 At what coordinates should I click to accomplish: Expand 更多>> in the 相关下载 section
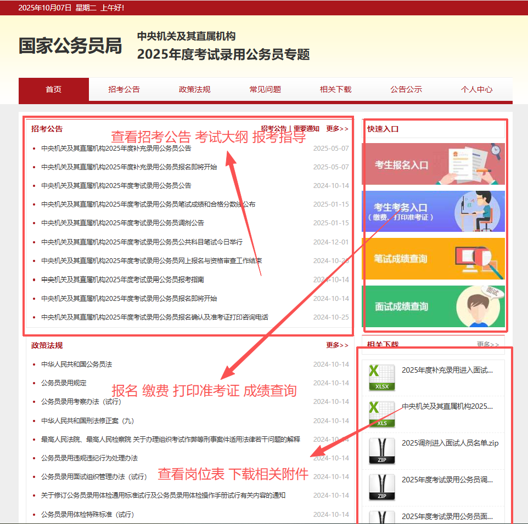point(487,345)
